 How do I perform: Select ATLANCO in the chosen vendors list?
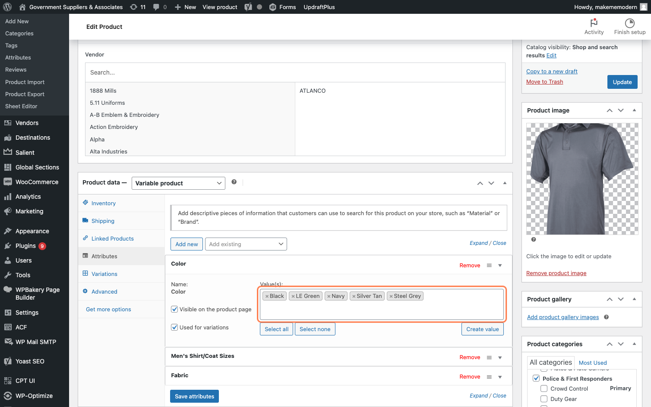tap(313, 91)
